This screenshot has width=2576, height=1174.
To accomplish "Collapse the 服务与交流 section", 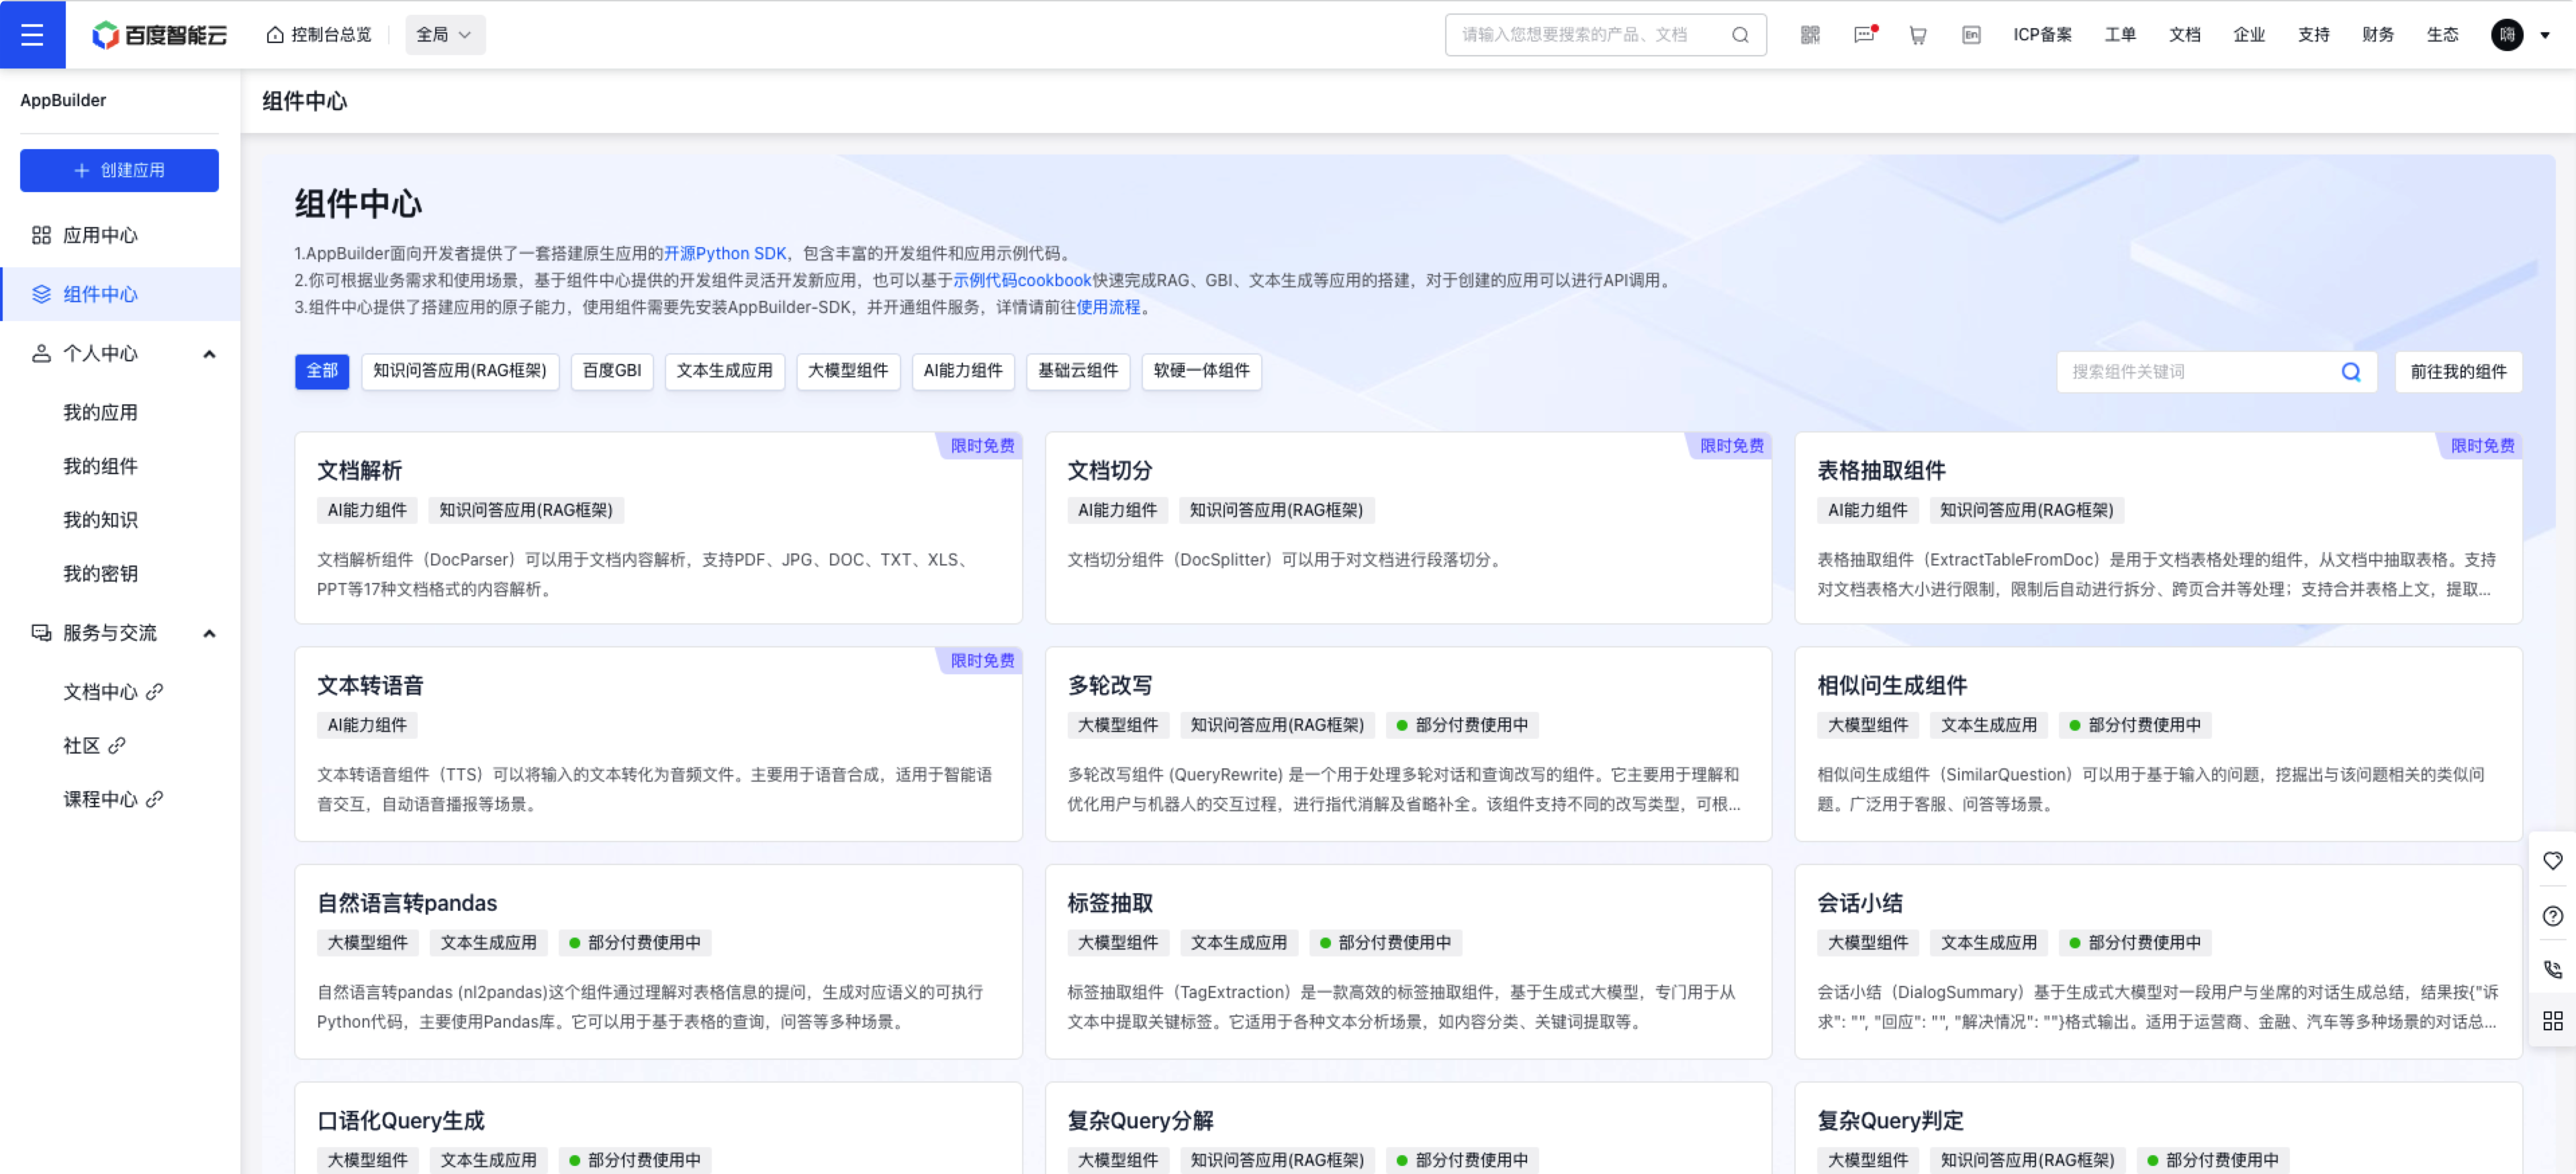I will pos(209,634).
